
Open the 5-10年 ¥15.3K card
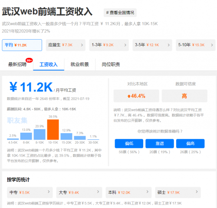[x=196, y=45]
